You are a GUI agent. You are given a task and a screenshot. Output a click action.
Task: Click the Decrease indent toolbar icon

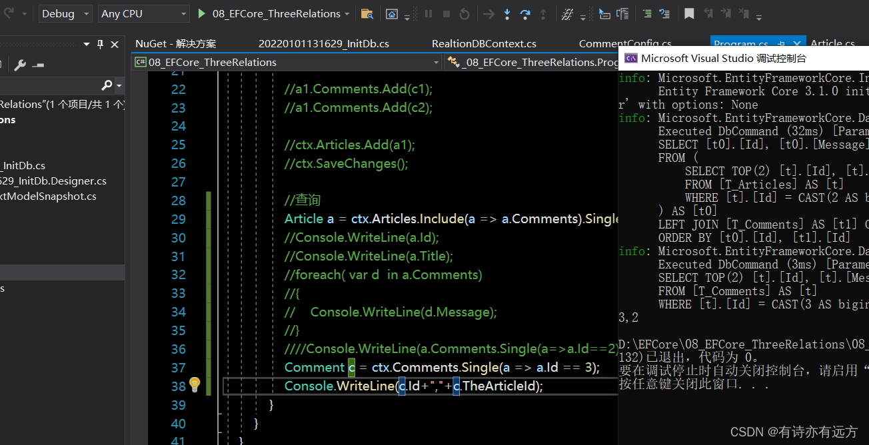tap(604, 13)
